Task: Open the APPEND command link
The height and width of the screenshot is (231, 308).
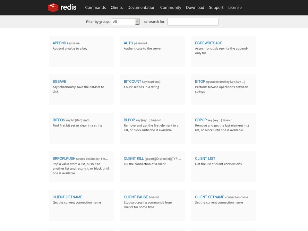Action: (59, 43)
